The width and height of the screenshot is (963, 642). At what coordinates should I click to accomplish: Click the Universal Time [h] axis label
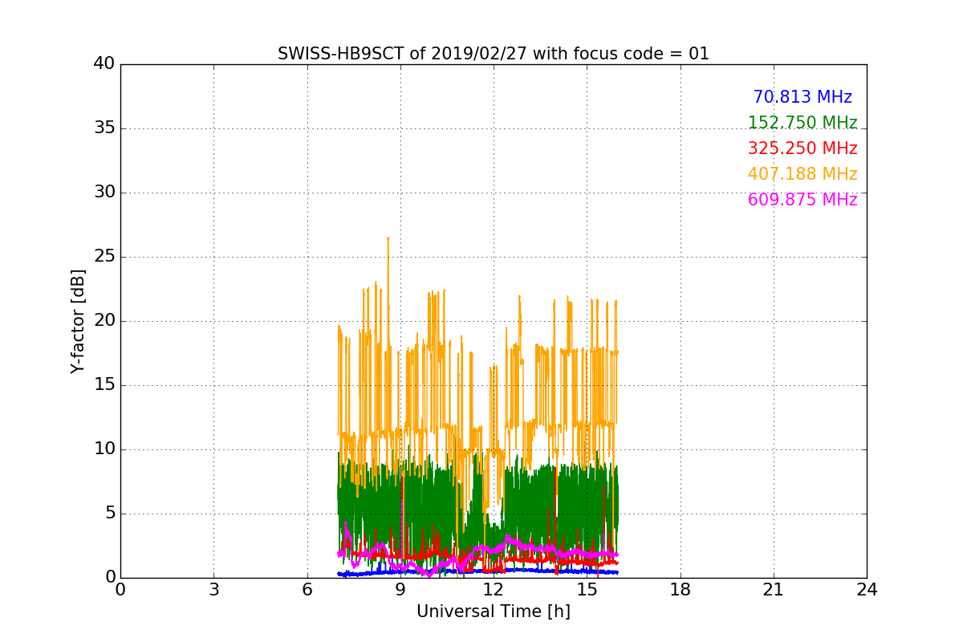pos(494,612)
